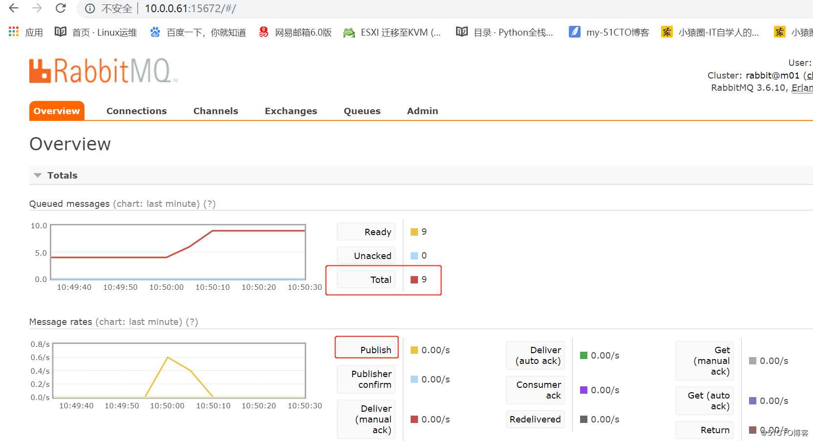Click the queued messages line chart
The height and width of the screenshot is (441, 813).
pyautogui.click(x=178, y=252)
